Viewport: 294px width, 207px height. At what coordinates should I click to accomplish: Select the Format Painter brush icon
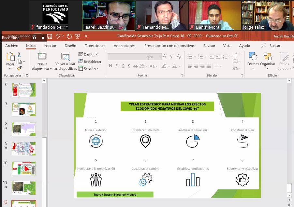(19, 68)
